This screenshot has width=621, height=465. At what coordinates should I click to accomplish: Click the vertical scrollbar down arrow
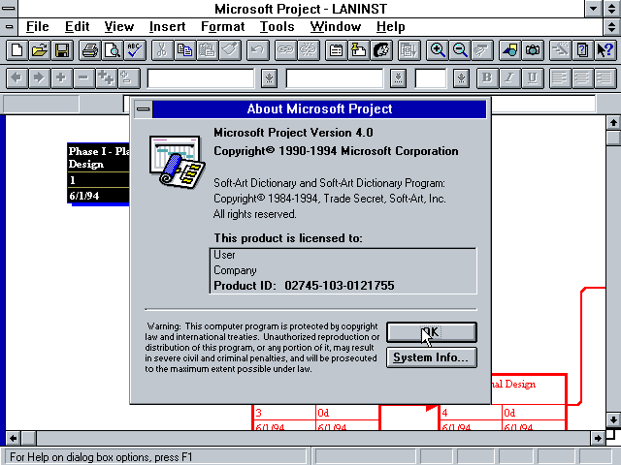(612, 419)
